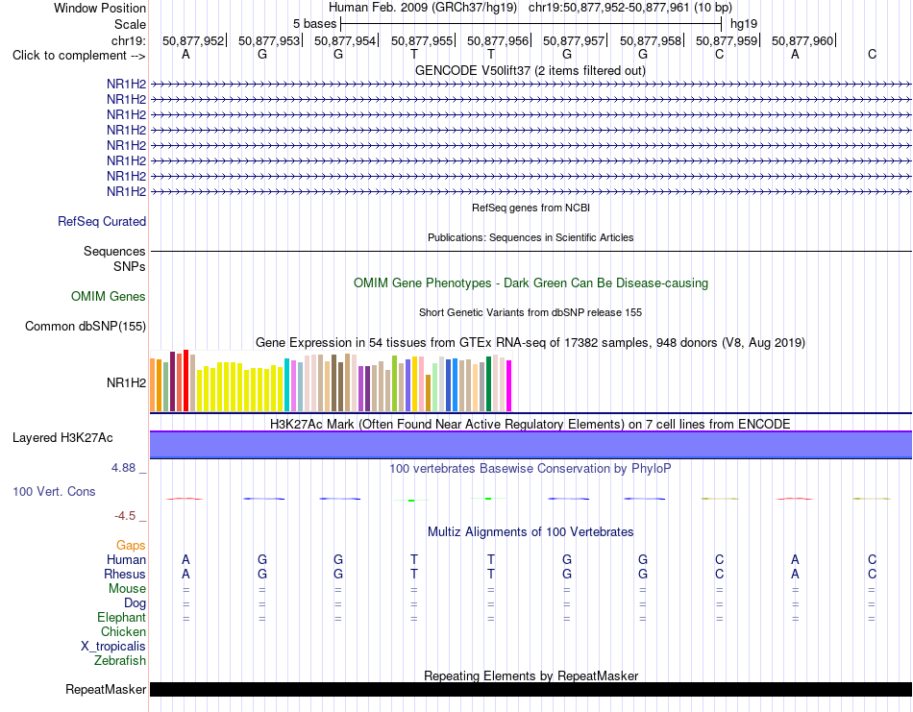Screen dimensions: 913x712
Task: Click the Human species label
Action: [126, 559]
